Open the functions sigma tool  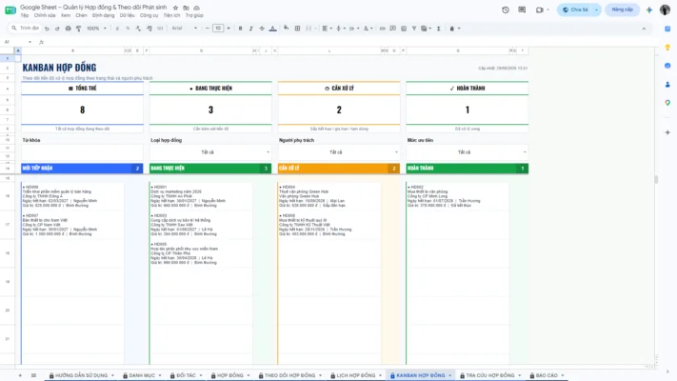click(438, 29)
